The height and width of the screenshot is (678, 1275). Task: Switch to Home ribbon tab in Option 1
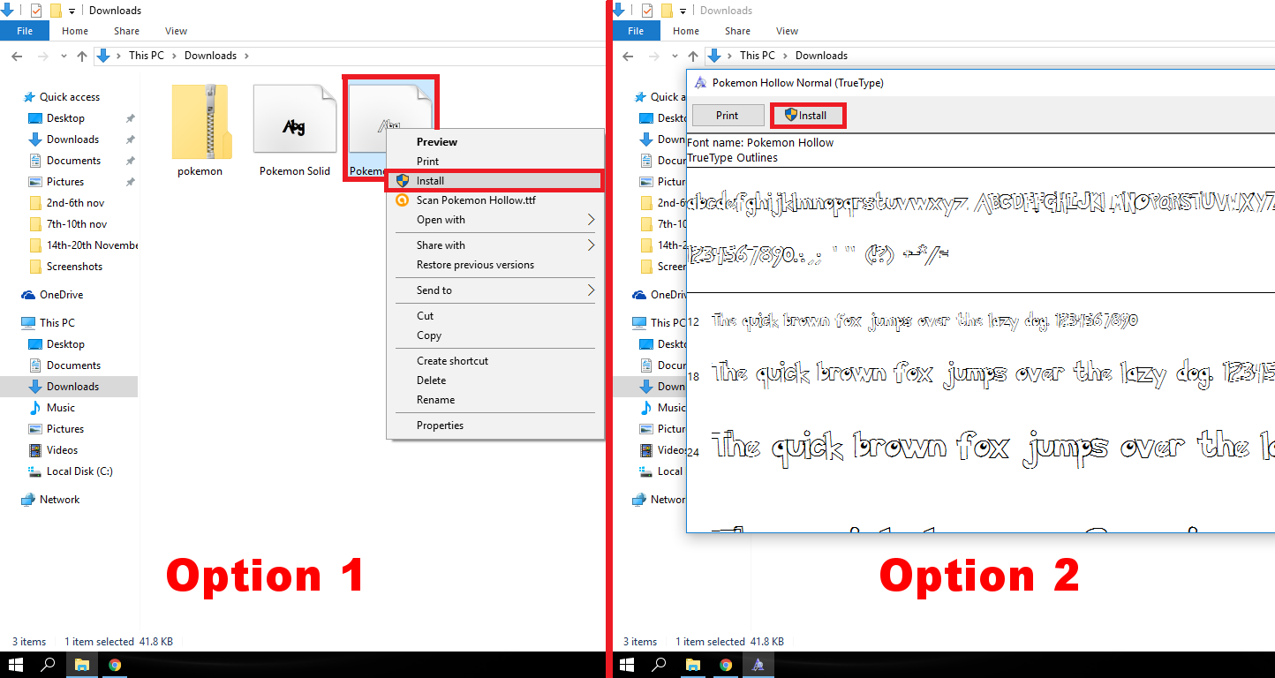tap(75, 31)
